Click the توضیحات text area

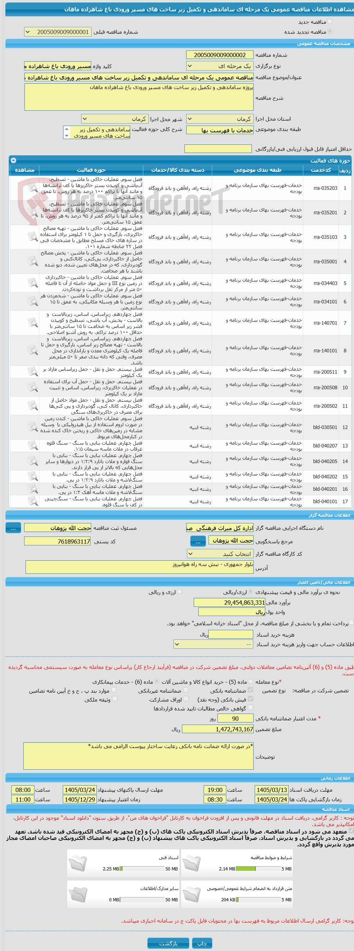point(138,756)
